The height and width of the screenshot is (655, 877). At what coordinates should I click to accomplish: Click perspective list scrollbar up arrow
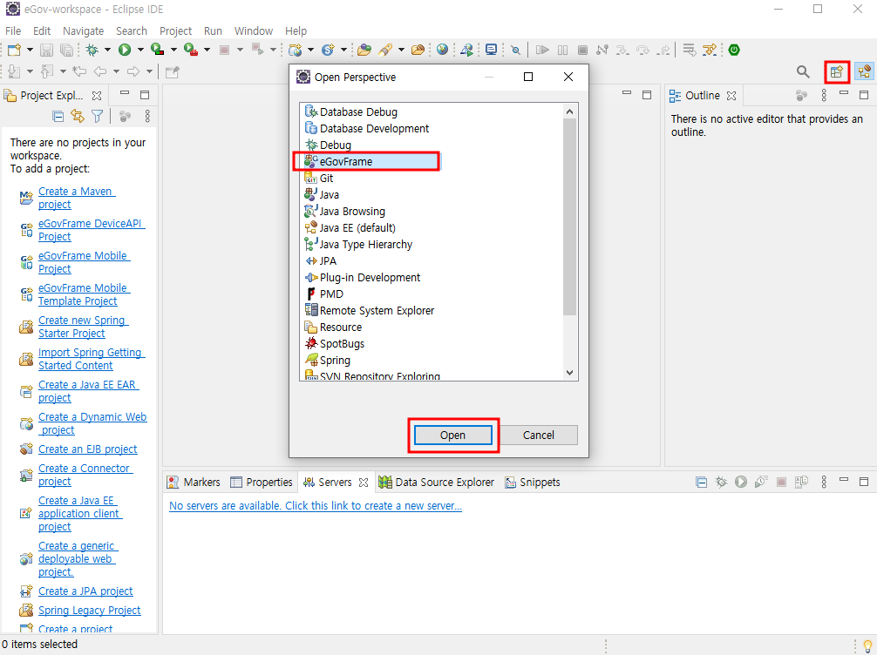(x=569, y=111)
